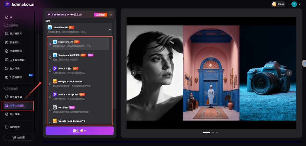Image resolution: width=306 pixels, height=146 pixels.
Task: Select the first carousel page indicator
Action: click(206, 133)
